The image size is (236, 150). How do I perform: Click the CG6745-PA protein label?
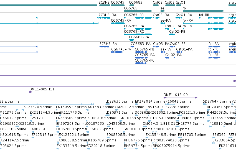(x=121, y=49)
